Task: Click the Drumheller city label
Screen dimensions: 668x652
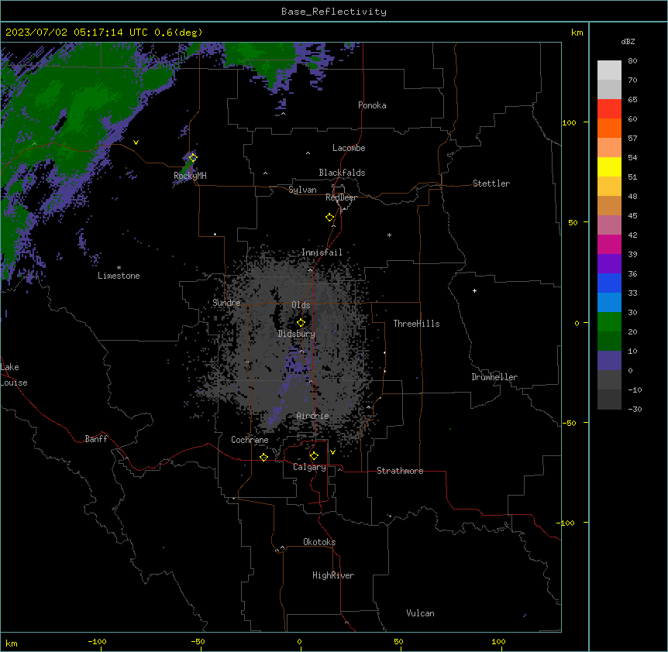Action: tap(494, 377)
